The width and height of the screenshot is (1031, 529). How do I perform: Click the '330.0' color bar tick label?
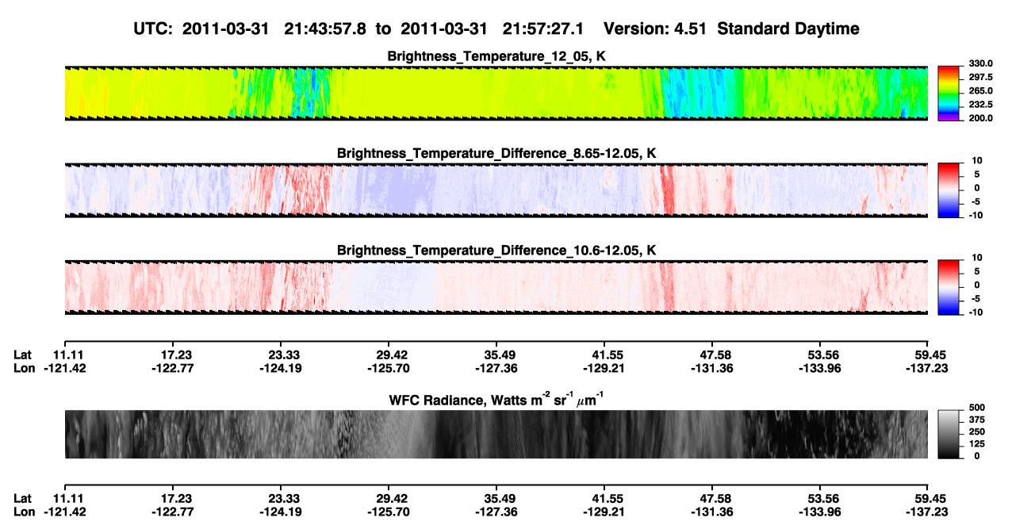coord(981,64)
